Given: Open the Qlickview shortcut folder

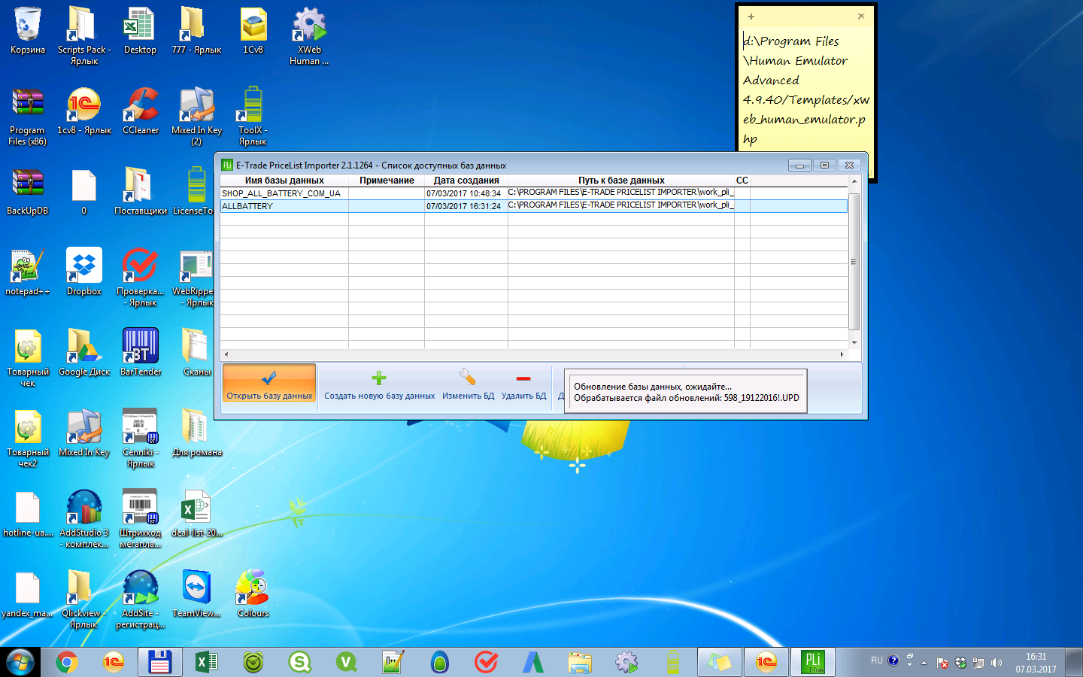Looking at the screenshot, I should (x=83, y=599).
